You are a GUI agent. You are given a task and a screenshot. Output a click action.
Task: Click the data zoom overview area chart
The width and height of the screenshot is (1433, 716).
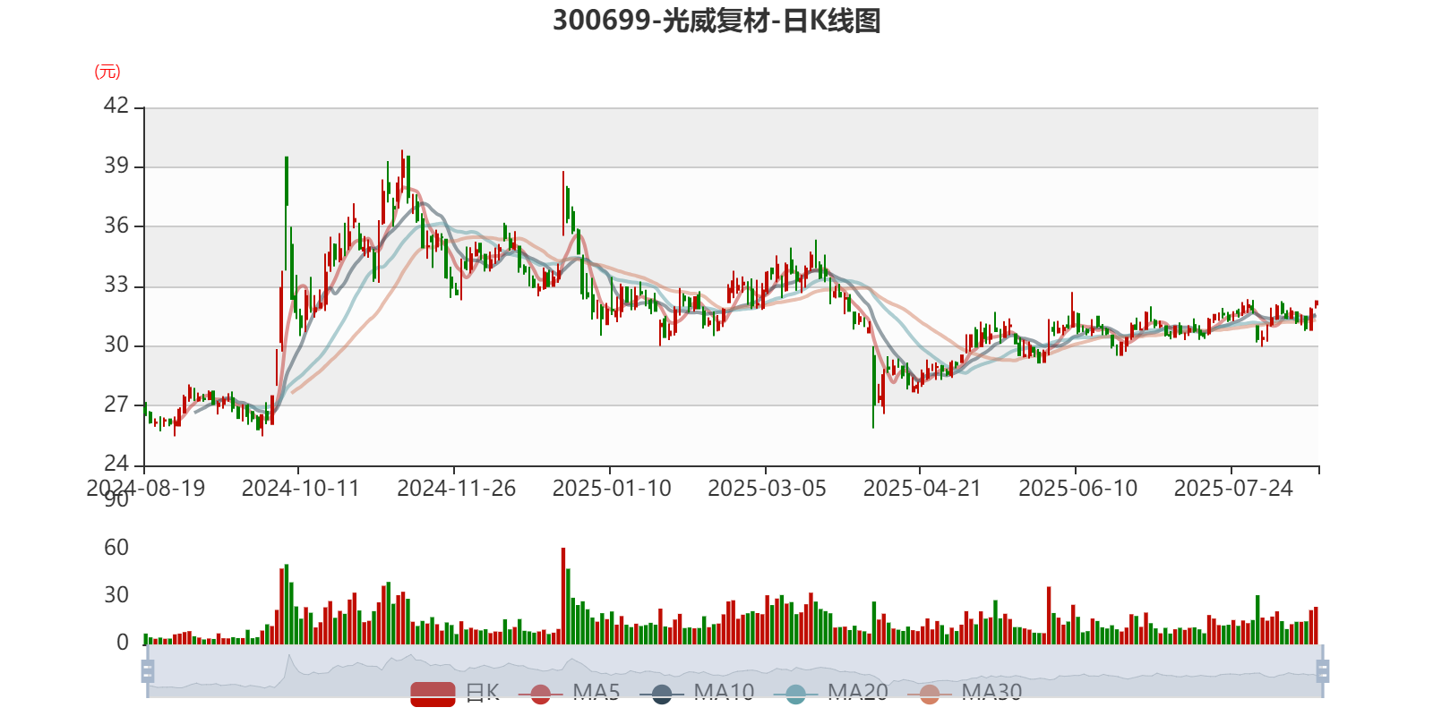click(734, 670)
